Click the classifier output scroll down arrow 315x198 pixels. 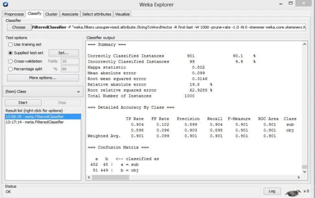tap(304, 172)
